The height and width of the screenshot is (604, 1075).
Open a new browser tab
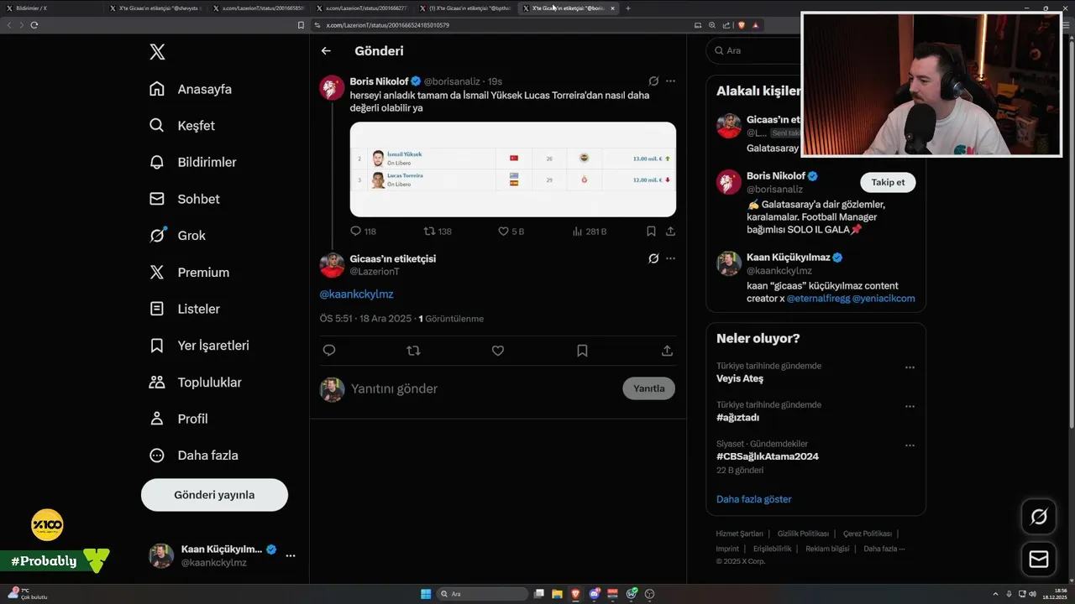click(x=628, y=8)
